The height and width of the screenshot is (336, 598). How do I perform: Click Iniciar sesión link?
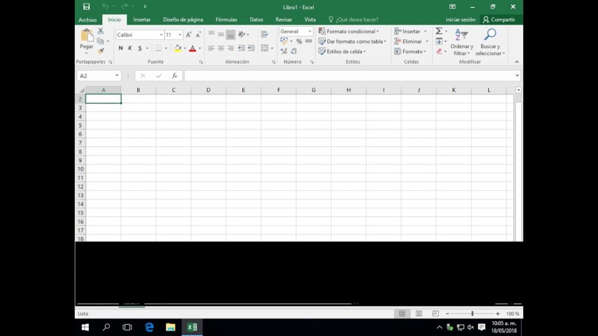[x=460, y=20]
